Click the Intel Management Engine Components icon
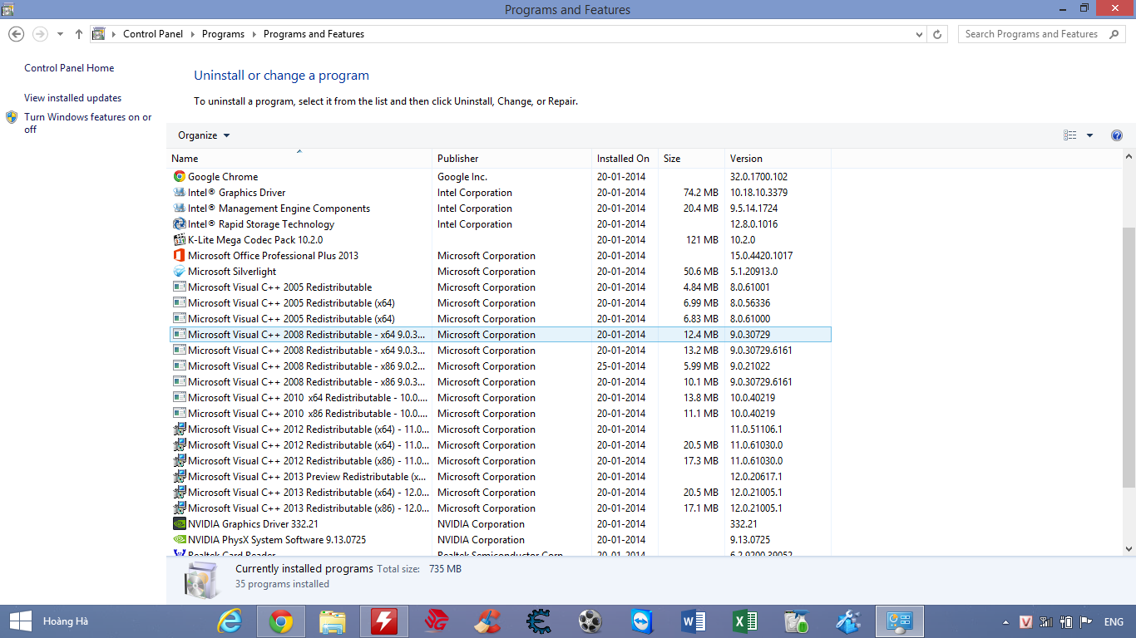The width and height of the screenshot is (1136, 638). click(x=179, y=208)
